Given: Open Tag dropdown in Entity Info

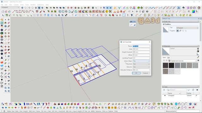Looking at the screenshot, I should click(187, 28).
